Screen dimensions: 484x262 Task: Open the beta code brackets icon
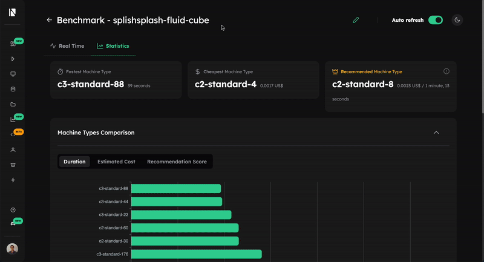click(13, 134)
